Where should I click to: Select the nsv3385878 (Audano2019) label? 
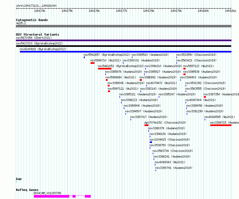click(x=124, y=72)
